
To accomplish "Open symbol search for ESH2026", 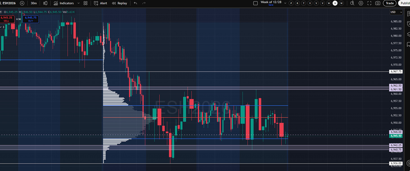I will point(8,3).
